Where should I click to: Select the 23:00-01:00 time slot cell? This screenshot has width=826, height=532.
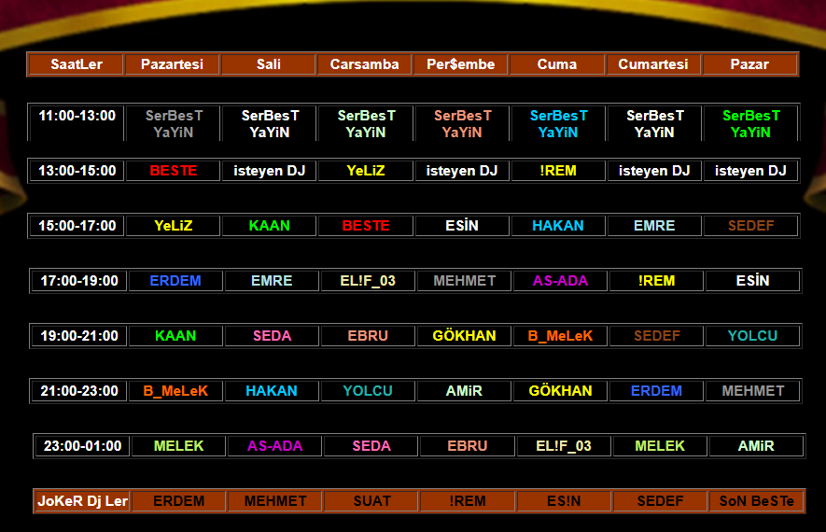tap(83, 446)
